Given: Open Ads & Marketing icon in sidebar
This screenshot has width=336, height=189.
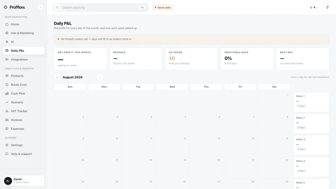Looking at the screenshot, I should (x=7, y=33).
